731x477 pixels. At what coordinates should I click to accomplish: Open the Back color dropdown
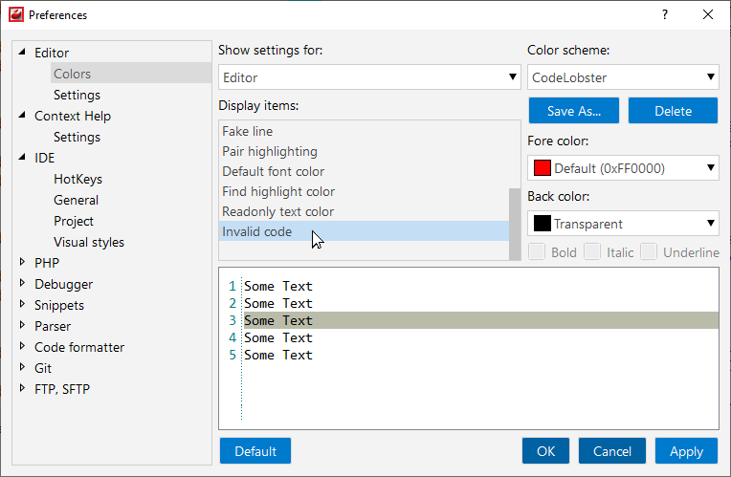click(623, 223)
